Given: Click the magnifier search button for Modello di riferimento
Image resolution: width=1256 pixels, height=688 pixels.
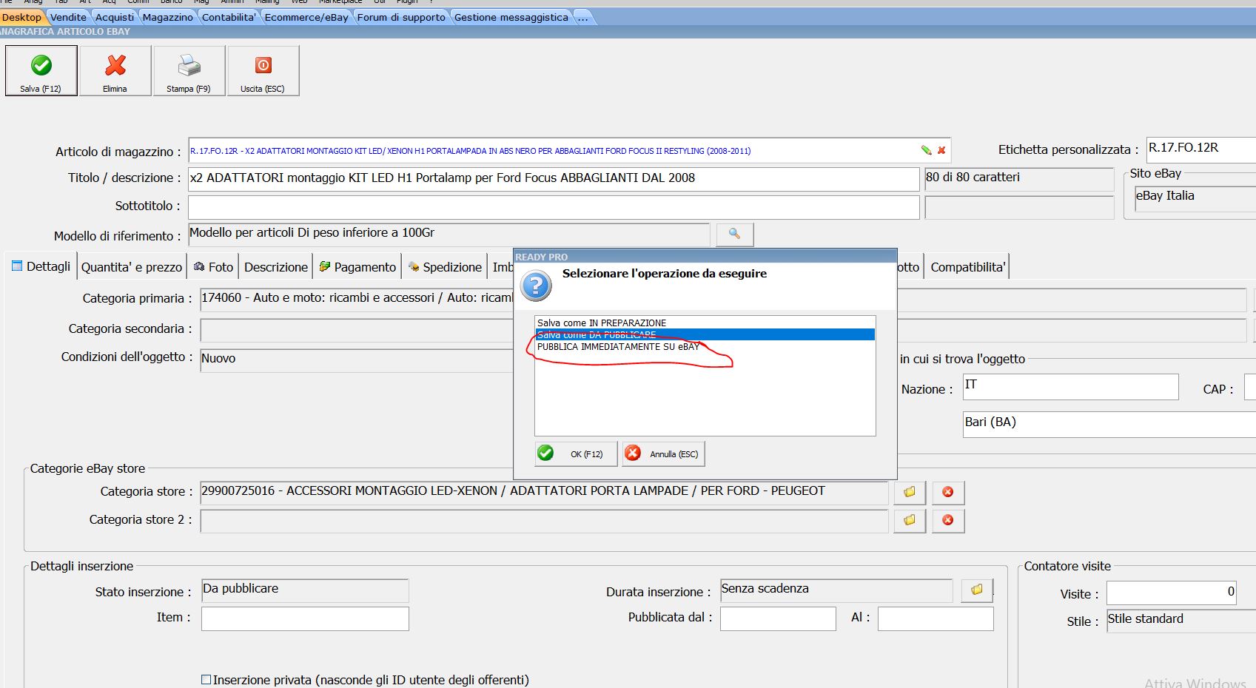Looking at the screenshot, I should [x=735, y=234].
